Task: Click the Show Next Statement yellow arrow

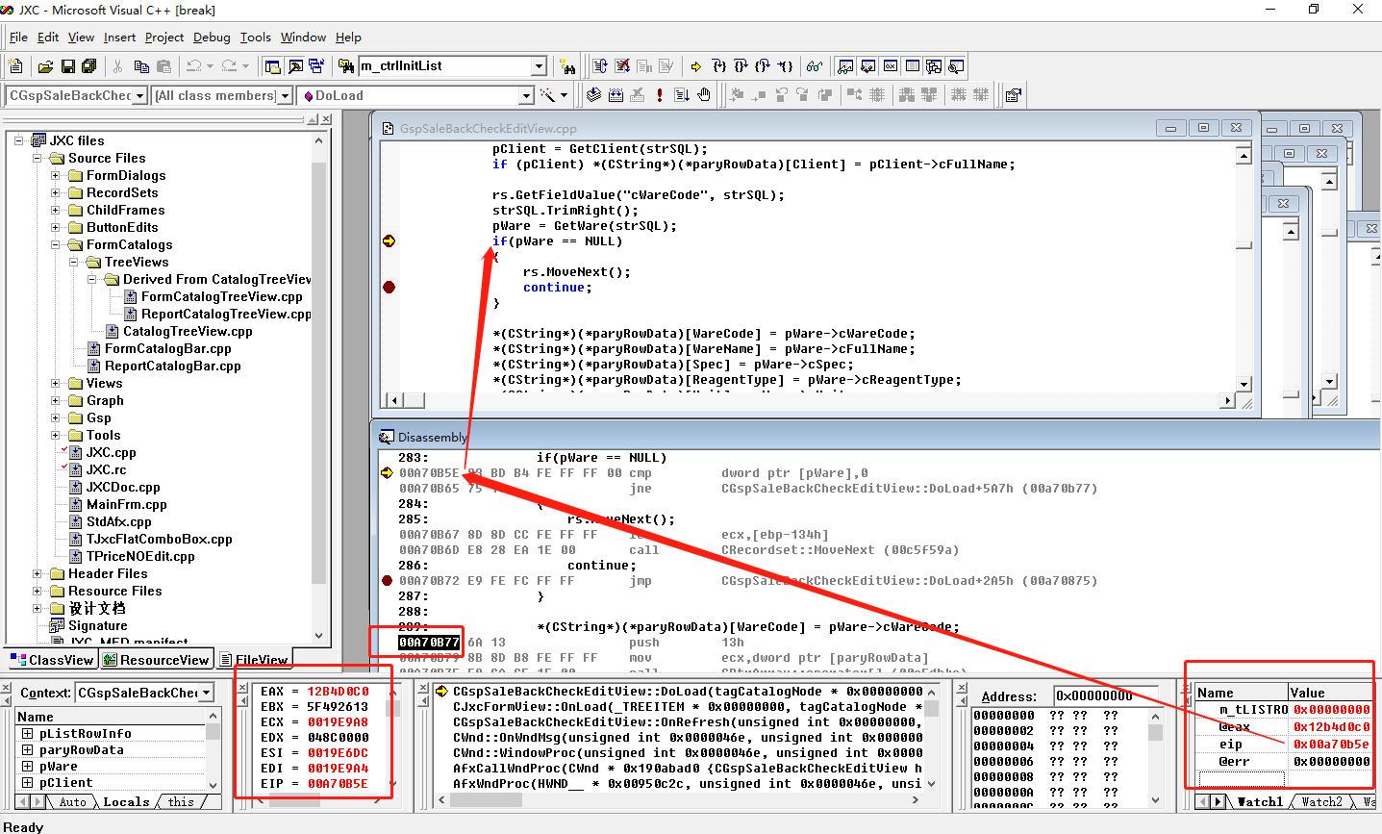Action: click(x=695, y=66)
